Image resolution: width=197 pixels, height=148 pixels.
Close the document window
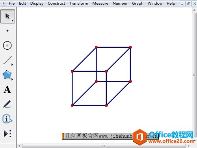click(x=194, y=4)
